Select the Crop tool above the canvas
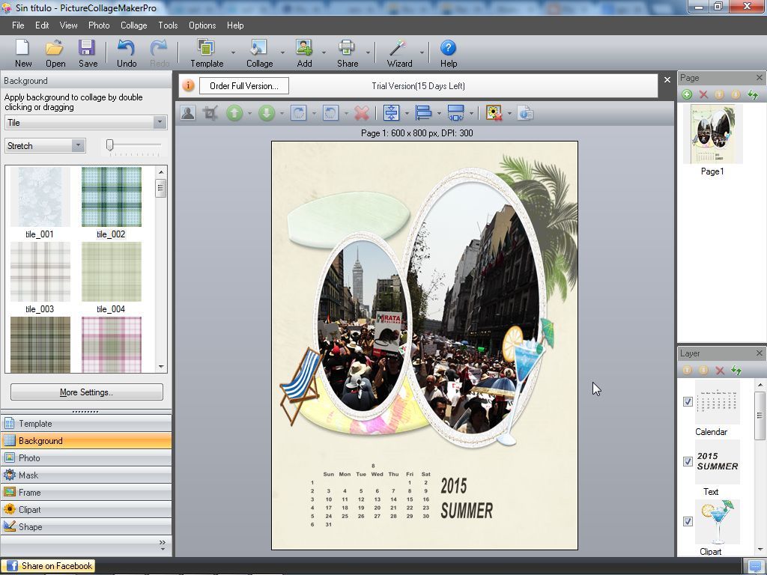 [x=210, y=112]
